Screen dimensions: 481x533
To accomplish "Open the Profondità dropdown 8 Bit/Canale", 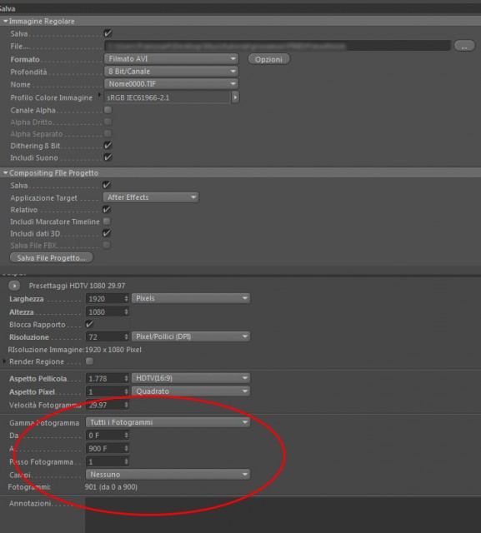I will 172,72.
